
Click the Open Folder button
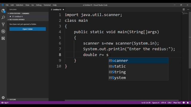pyautogui.click(x=28, y=29)
